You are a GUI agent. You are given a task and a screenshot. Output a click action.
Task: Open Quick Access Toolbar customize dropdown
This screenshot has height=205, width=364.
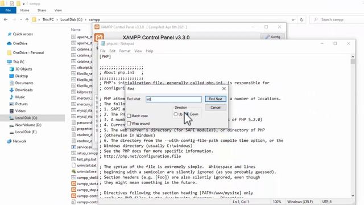(x=23, y=4)
